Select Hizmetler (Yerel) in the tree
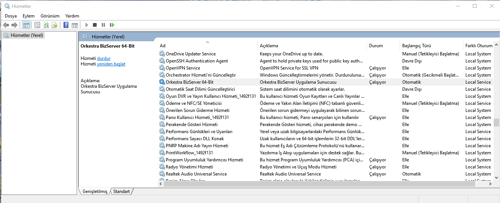The width and height of the screenshot is (500, 203). point(27,35)
